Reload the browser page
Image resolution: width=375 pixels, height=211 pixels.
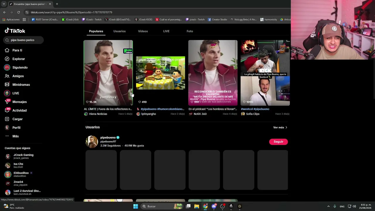18,12
